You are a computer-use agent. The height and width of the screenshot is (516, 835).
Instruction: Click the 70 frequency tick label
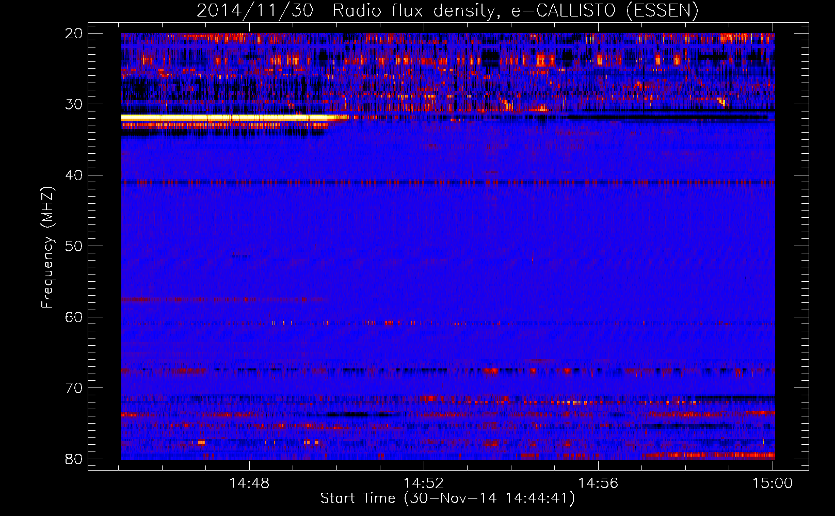tap(74, 388)
